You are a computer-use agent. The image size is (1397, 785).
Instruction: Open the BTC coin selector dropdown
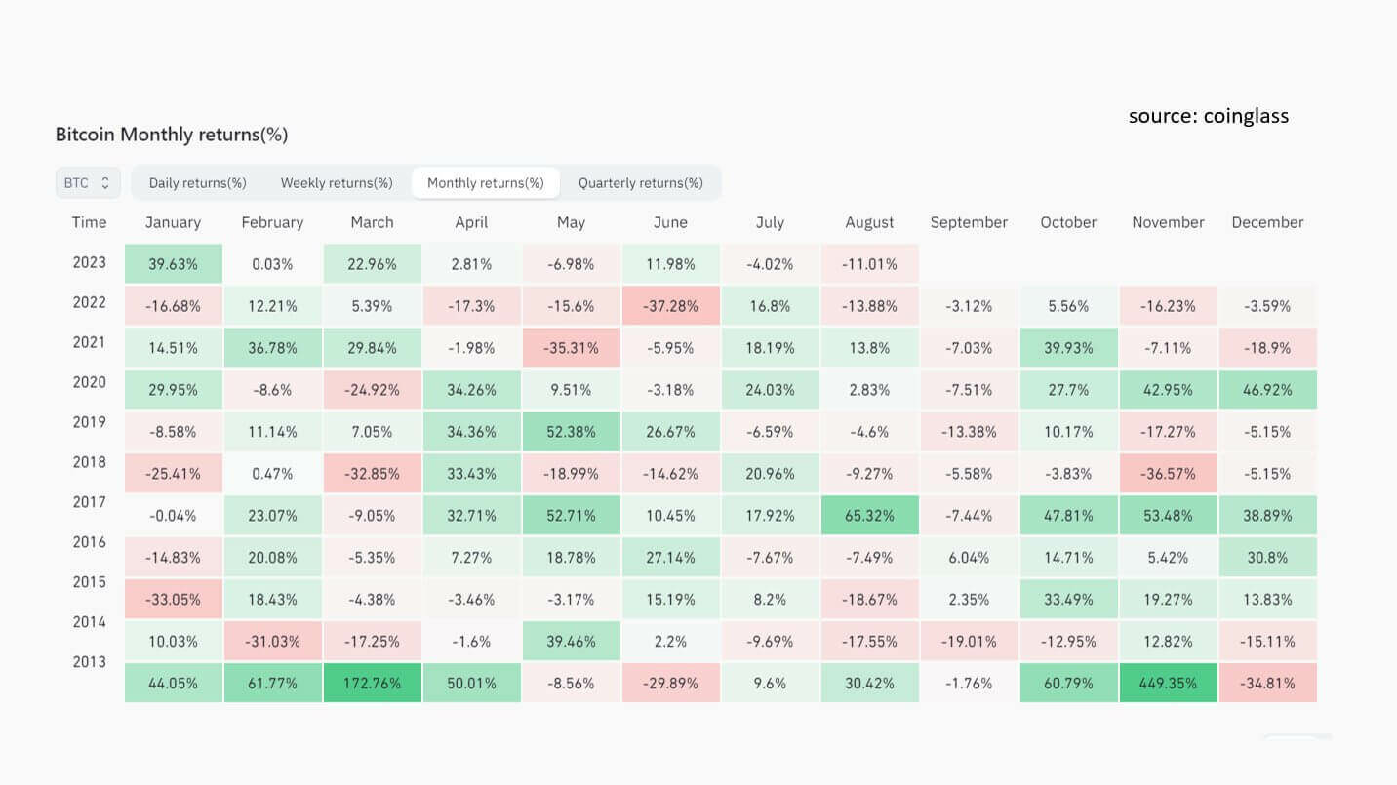88,182
